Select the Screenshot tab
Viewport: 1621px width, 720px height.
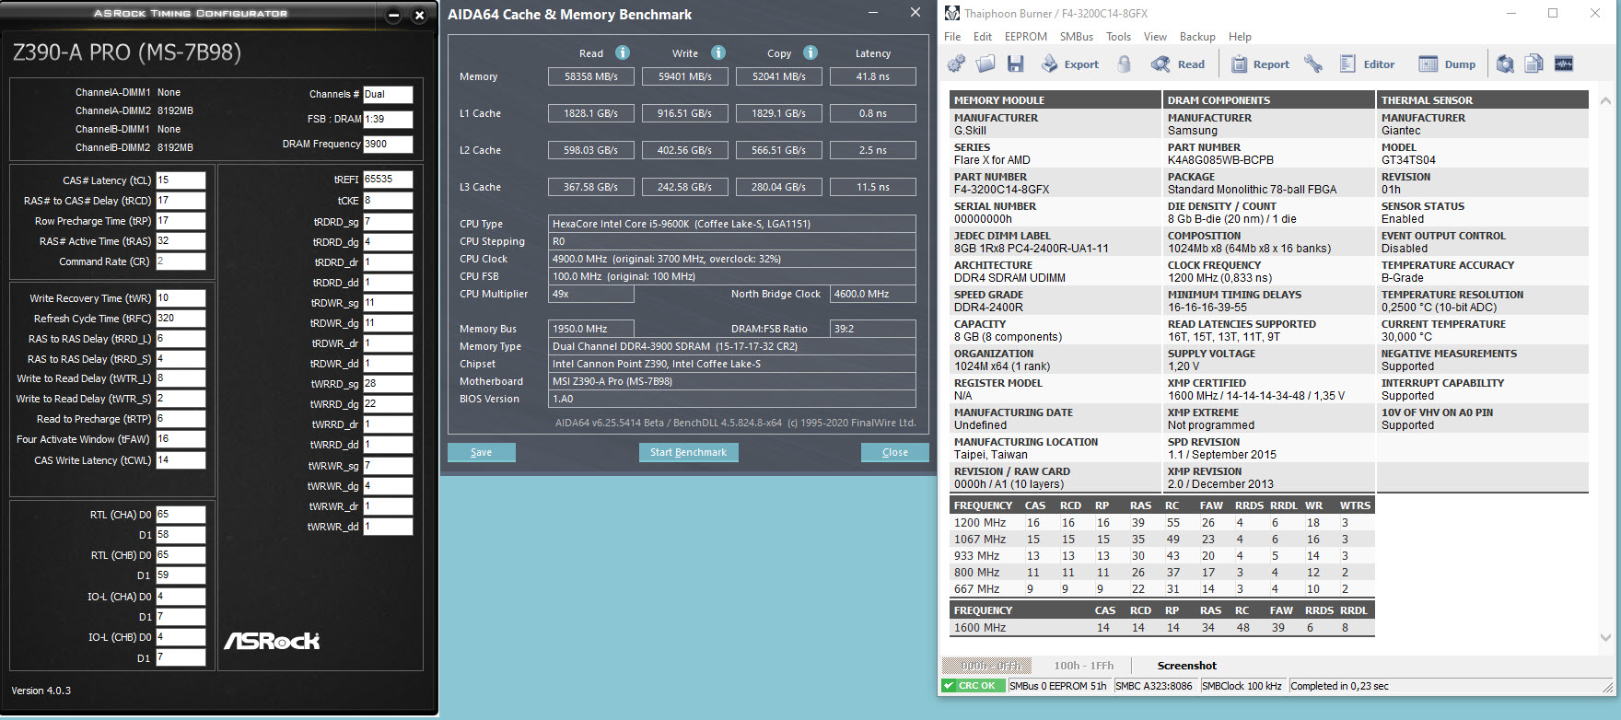tap(1187, 666)
